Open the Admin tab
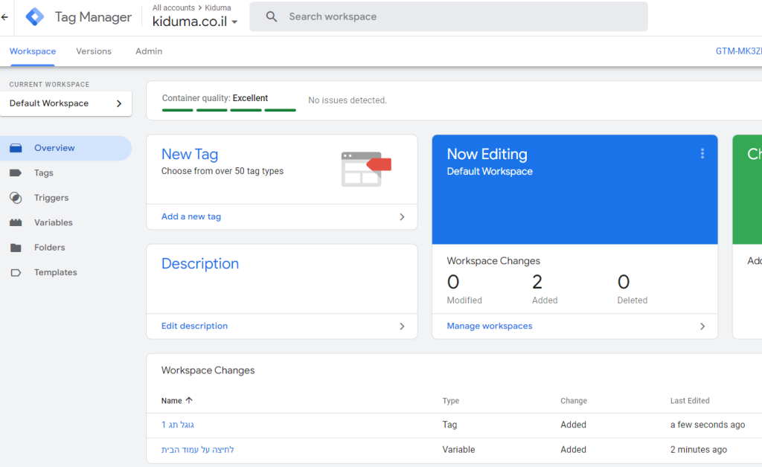The image size is (762, 467). 149,51
